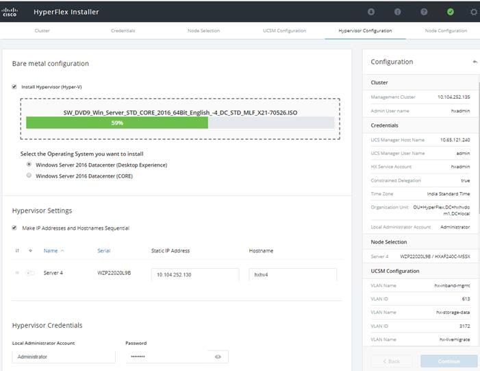Select Windows Server 2016 Datacenter (CORE)
The height and width of the screenshot is (371, 480).
[29, 176]
